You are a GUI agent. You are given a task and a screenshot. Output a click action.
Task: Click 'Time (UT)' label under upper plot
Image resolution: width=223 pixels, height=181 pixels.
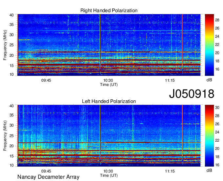tap(109, 85)
